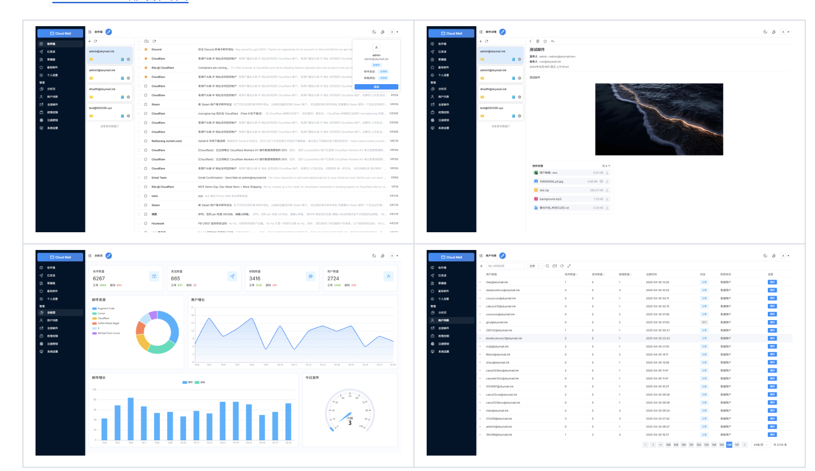Open the avatar A dropdown in analytics view
This screenshot has width=815, height=471.
tap(394, 256)
